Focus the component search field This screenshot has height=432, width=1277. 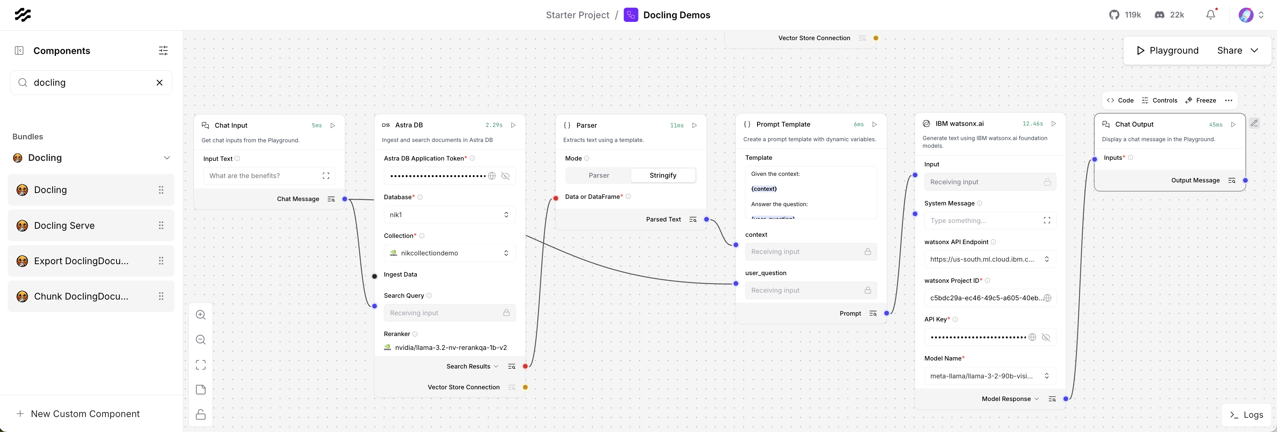coord(92,83)
